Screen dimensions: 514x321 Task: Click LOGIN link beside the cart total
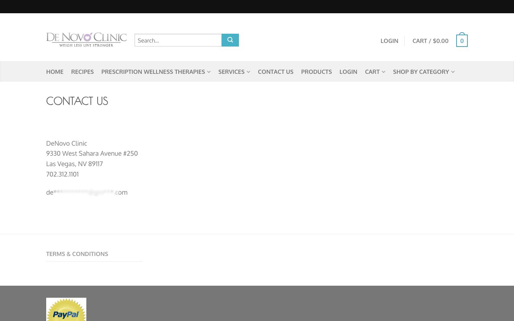389,41
